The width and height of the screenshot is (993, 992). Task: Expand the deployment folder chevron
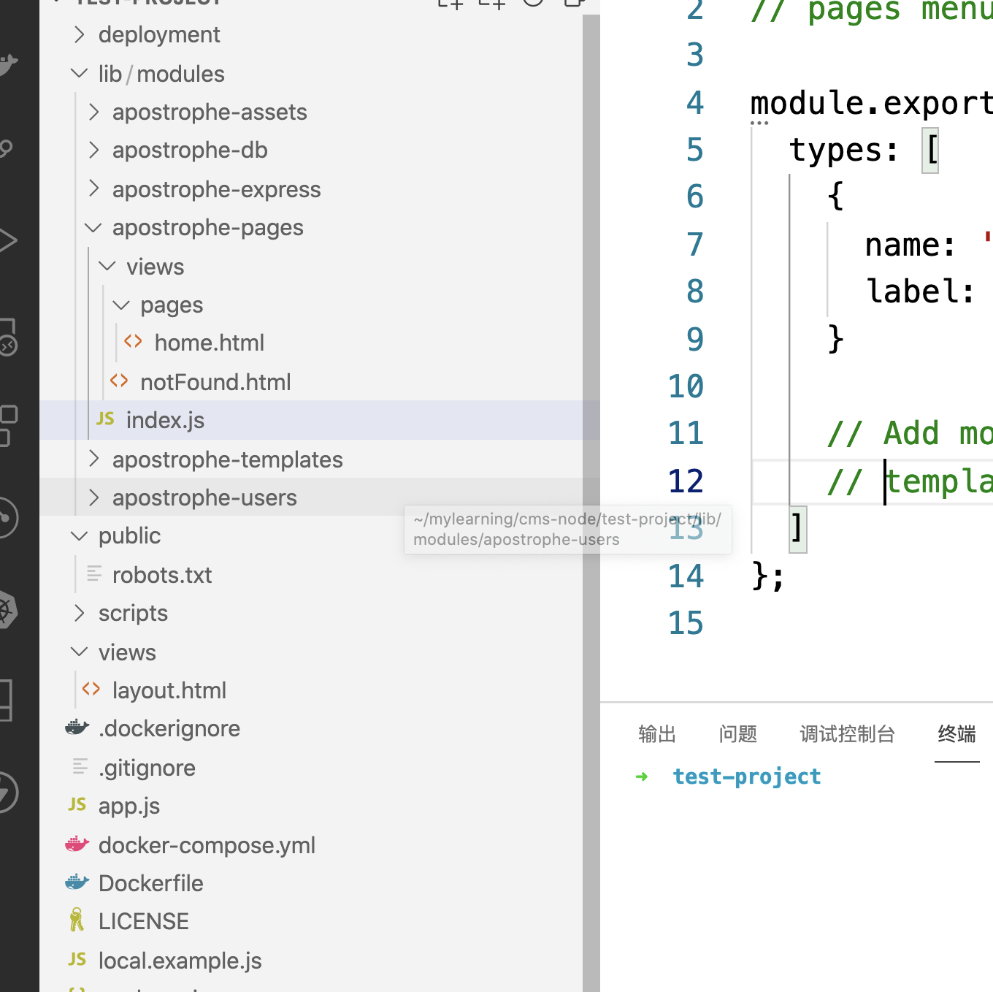pyautogui.click(x=80, y=34)
